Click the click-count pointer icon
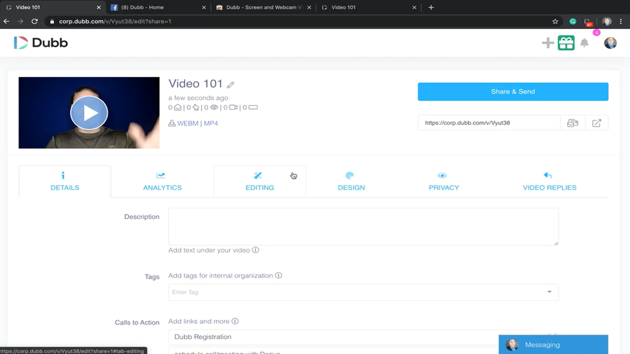The image size is (630, 354). click(196, 108)
